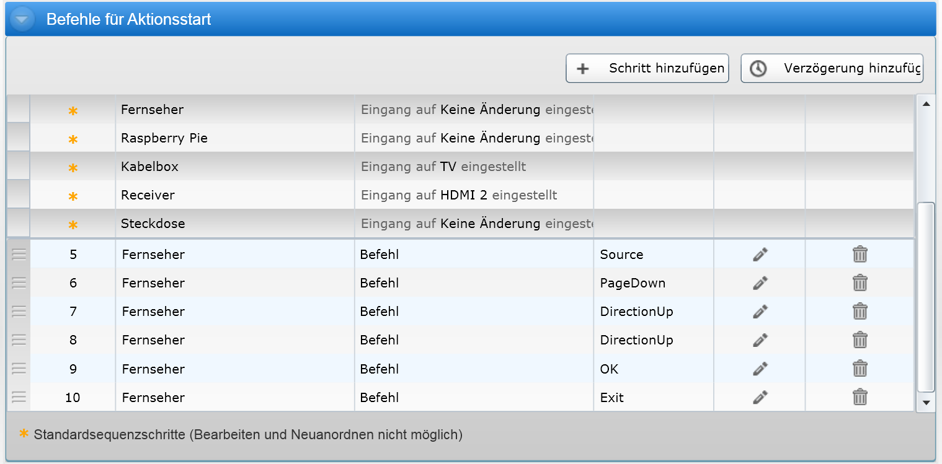Delete the Exit step with trash icon
This screenshot has width=942, height=464.
click(860, 397)
